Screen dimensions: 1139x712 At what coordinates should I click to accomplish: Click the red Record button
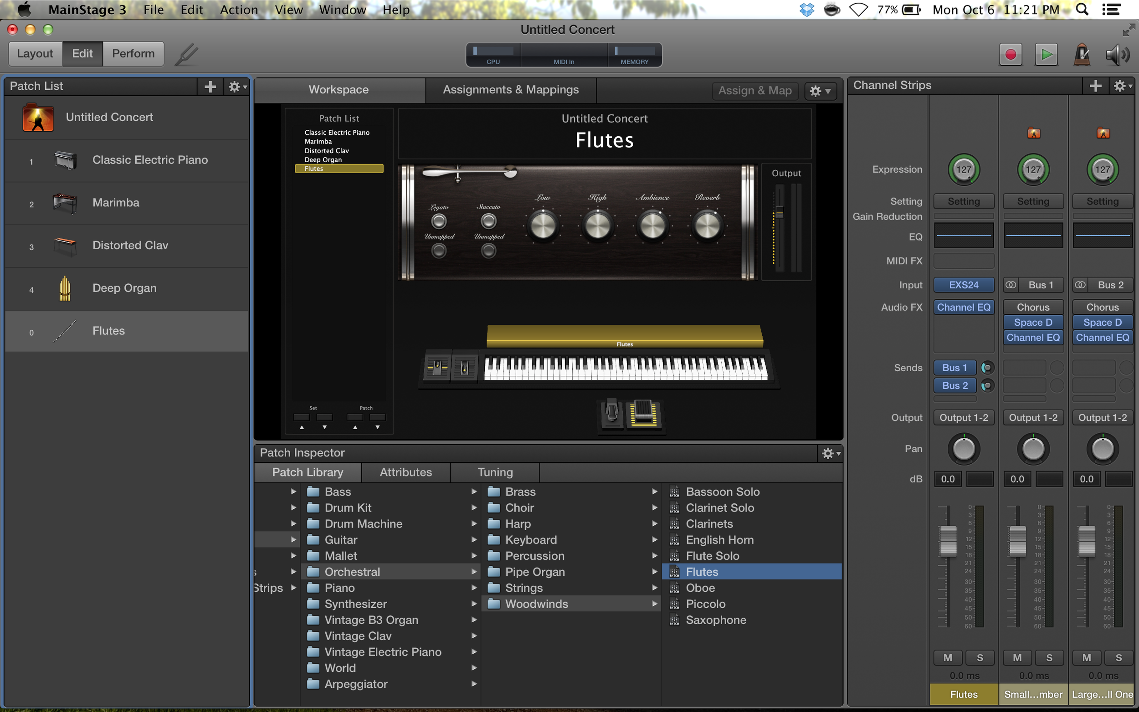[1010, 54]
